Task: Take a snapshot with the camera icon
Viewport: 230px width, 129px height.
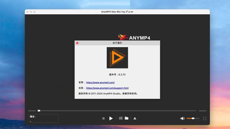Action: coord(120,118)
